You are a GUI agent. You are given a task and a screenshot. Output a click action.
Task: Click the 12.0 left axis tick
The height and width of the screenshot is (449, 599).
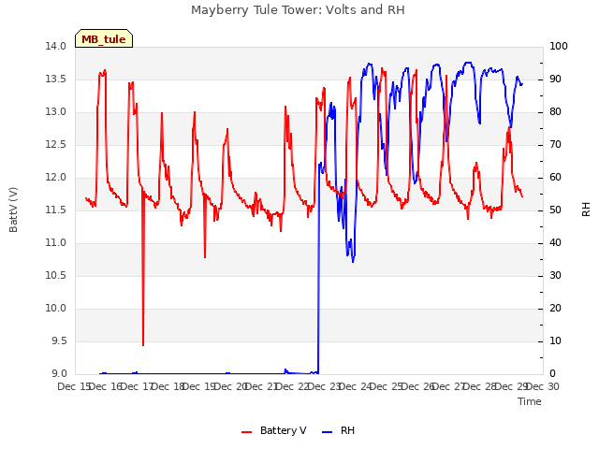coord(56,178)
